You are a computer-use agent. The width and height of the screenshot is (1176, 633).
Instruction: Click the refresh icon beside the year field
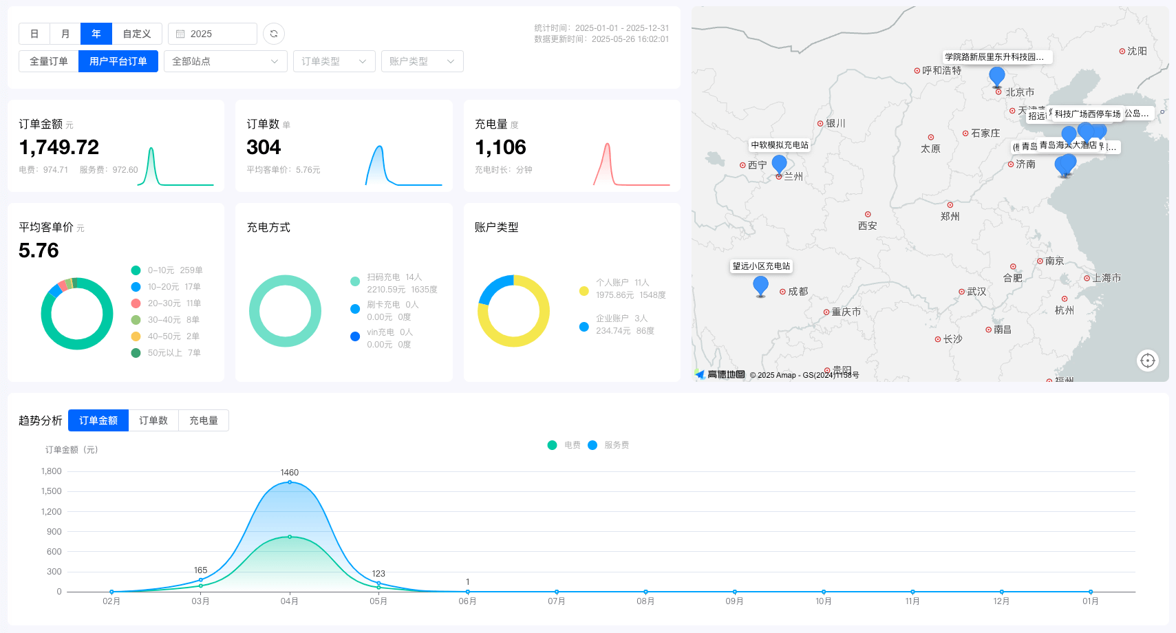(274, 34)
